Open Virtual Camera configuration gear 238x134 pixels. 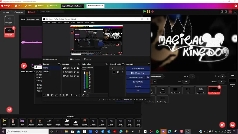pyautogui.click(x=148, y=77)
